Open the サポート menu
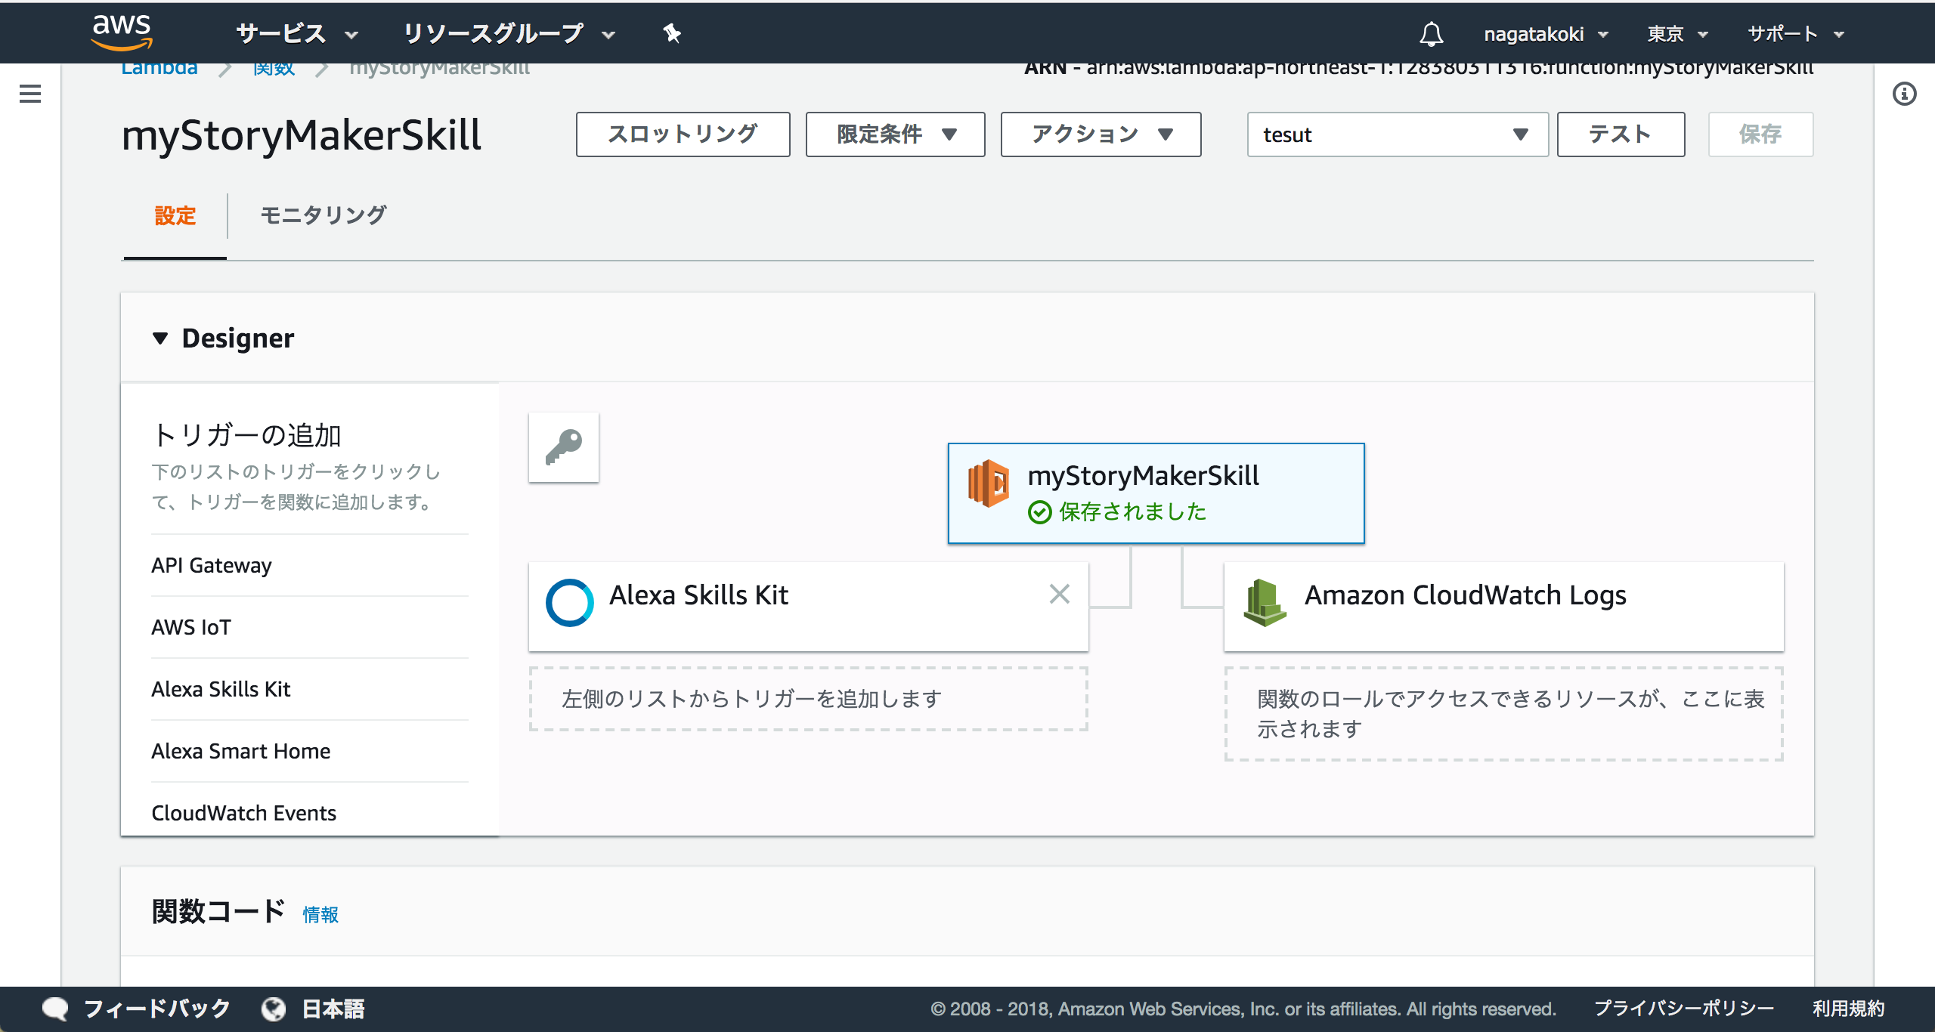The width and height of the screenshot is (1935, 1032). click(1796, 34)
